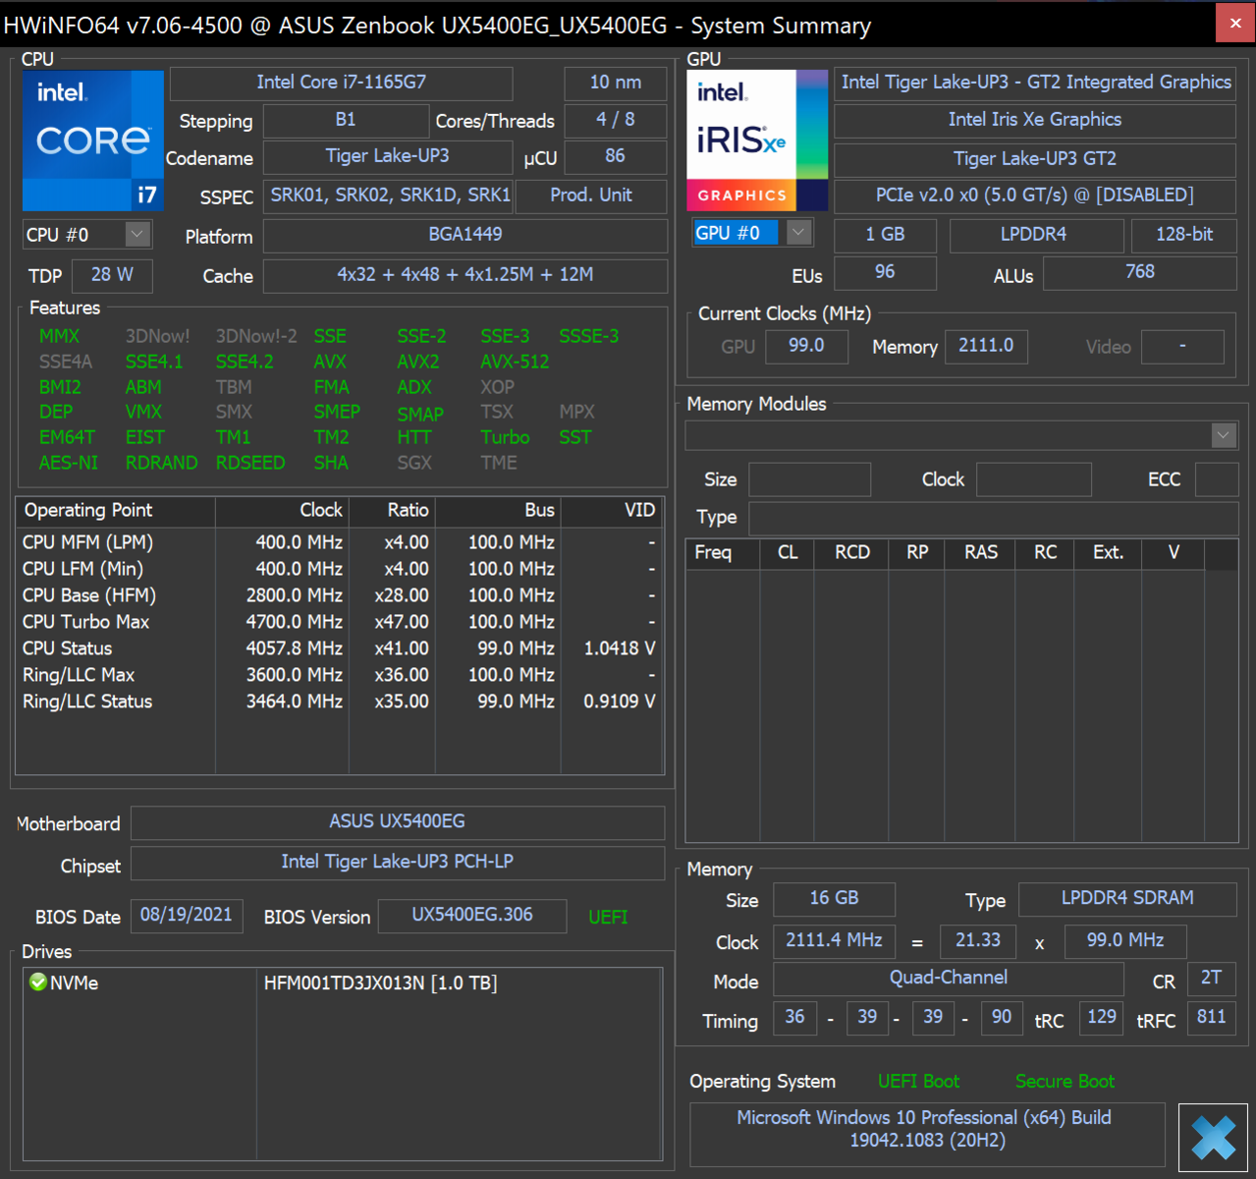The width and height of the screenshot is (1256, 1179).
Task: Click the 28 W TDP value
Action: (112, 275)
